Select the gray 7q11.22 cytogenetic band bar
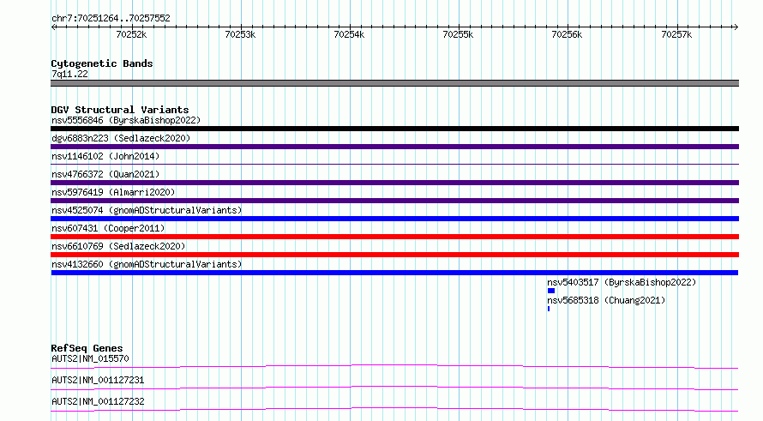This screenshot has height=421, width=763. point(394,83)
